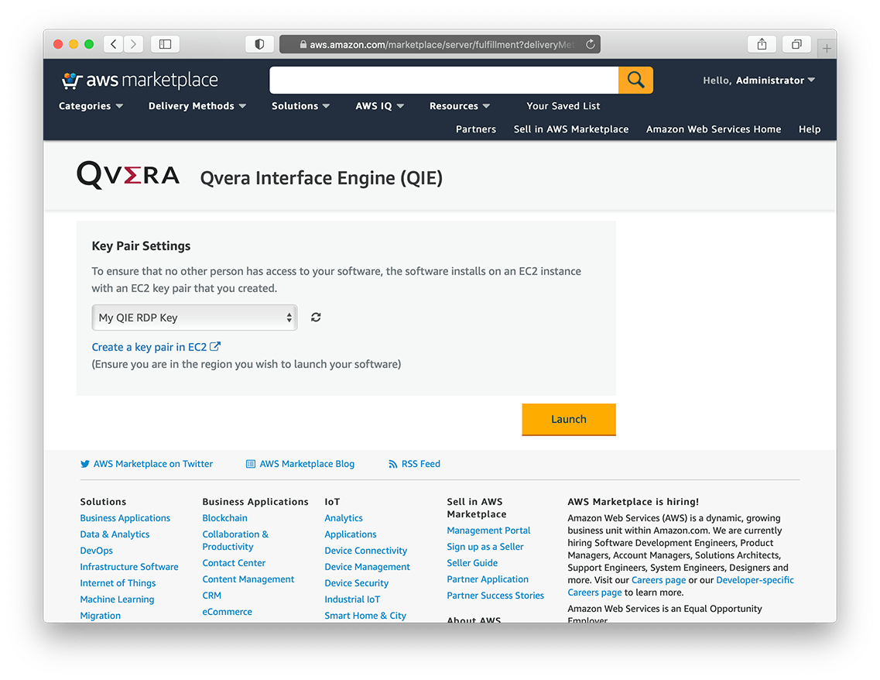Open the Partner Application link

tap(488, 579)
